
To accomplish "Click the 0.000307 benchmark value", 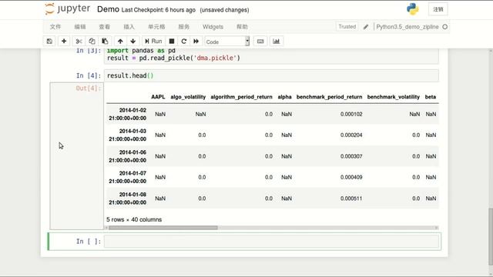I will pos(351,156).
